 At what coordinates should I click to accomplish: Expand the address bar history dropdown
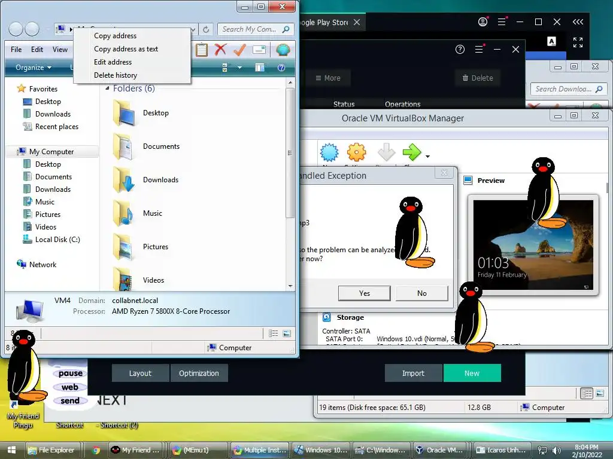click(x=193, y=29)
